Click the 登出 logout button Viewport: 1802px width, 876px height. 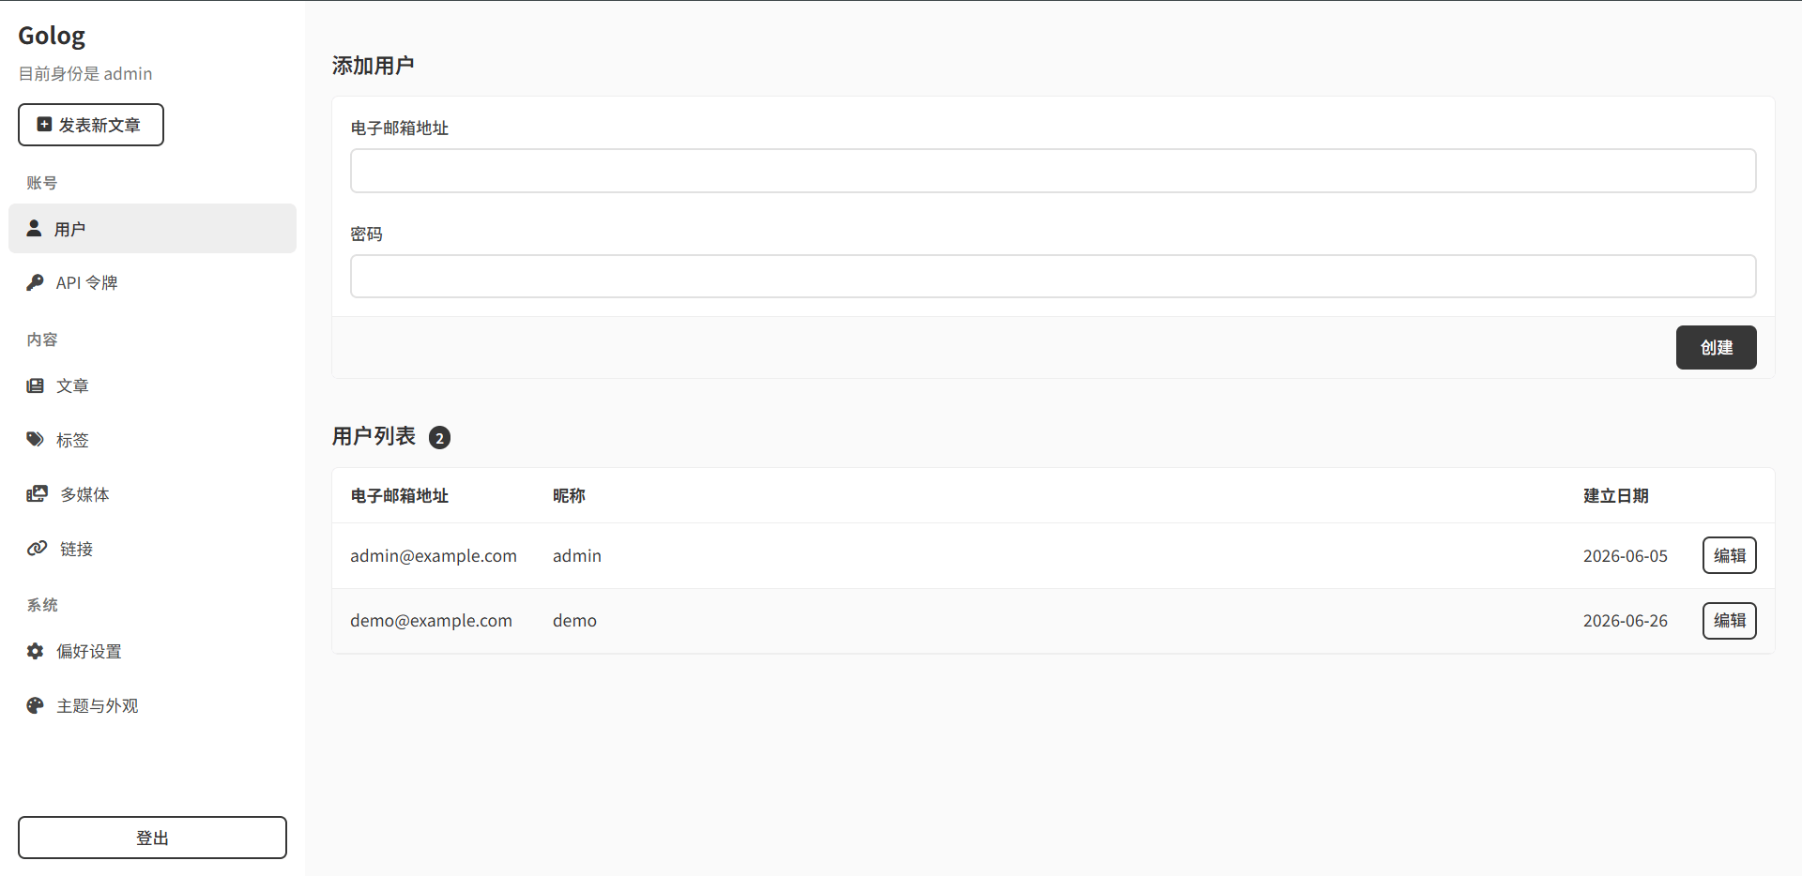[152, 838]
